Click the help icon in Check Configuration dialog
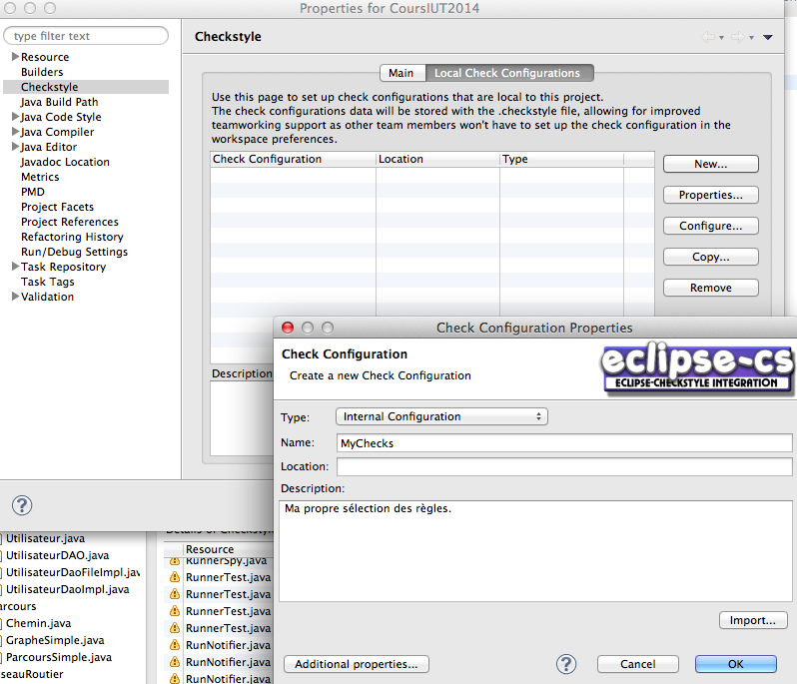The image size is (797, 684). (x=566, y=664)
